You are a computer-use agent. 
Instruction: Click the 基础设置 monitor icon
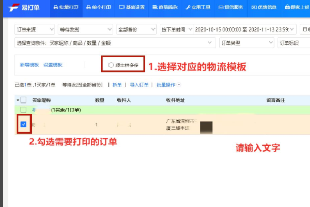coord(121,8)
